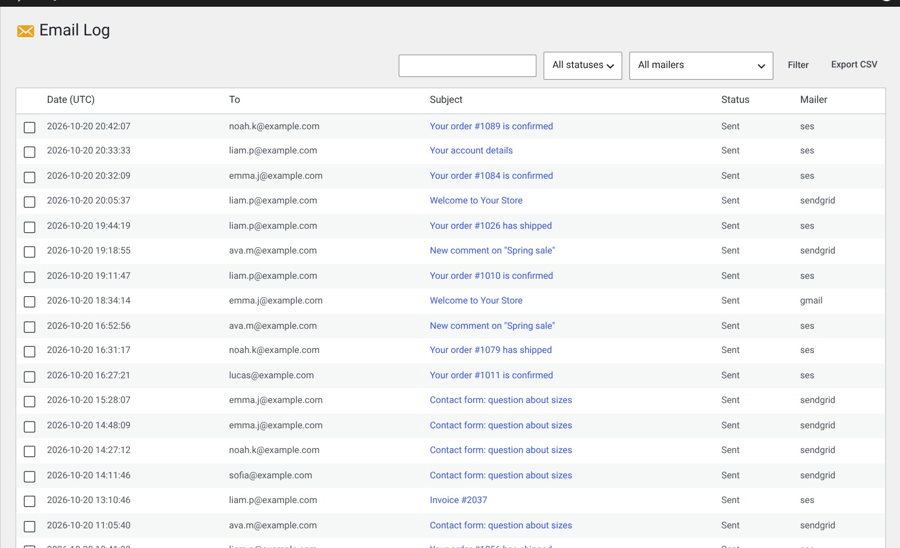Click the envelope icon beside Email Log

[25, 31]
